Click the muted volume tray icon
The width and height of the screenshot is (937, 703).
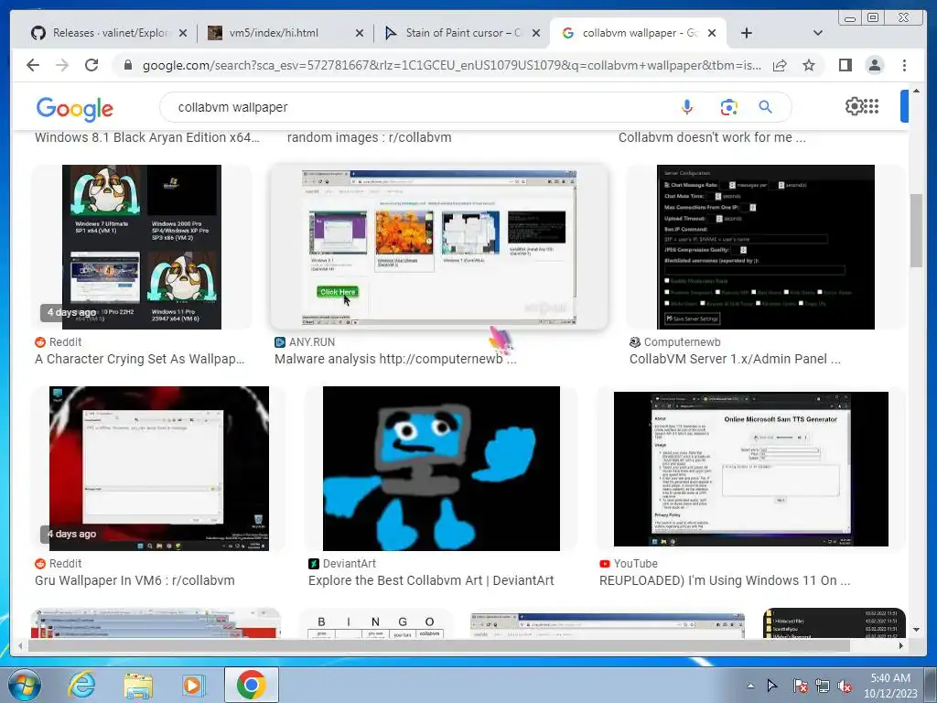point(845,686)
